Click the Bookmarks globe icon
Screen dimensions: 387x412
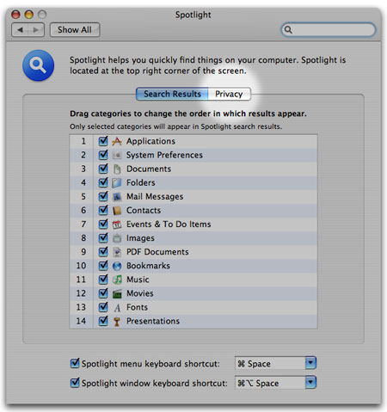coord(117,266)
